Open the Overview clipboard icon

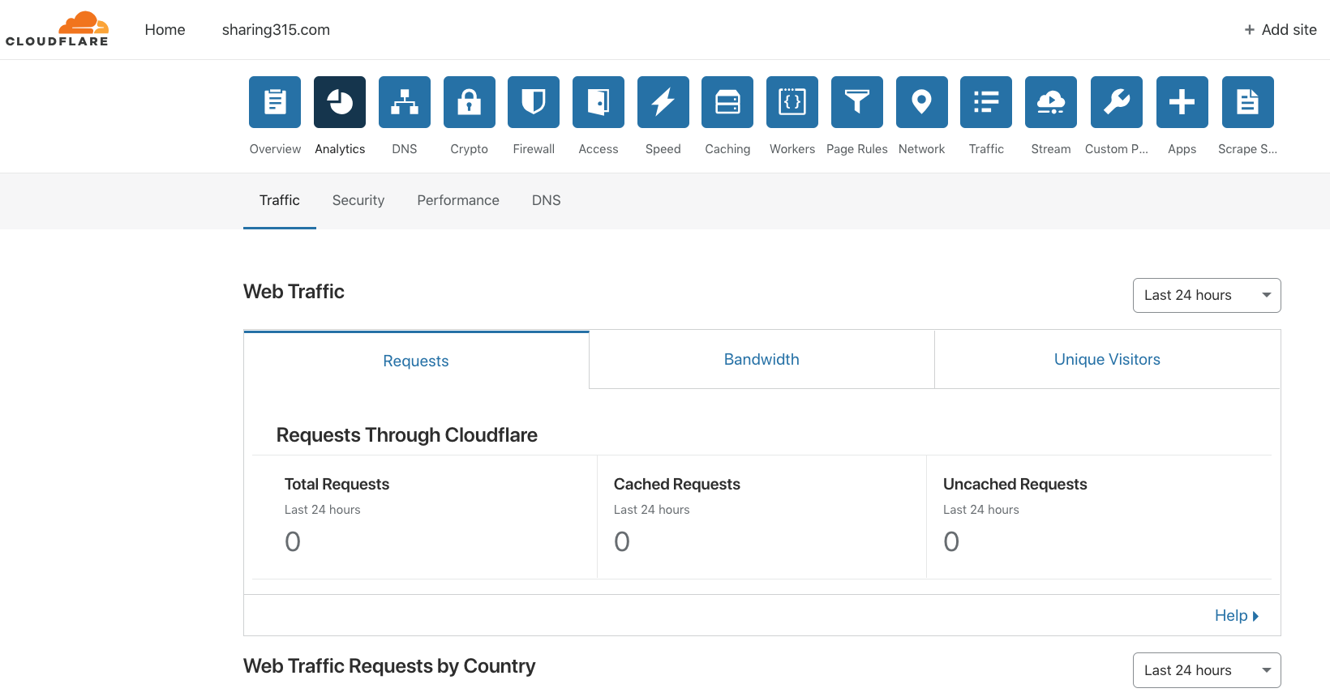pos(275,102)
